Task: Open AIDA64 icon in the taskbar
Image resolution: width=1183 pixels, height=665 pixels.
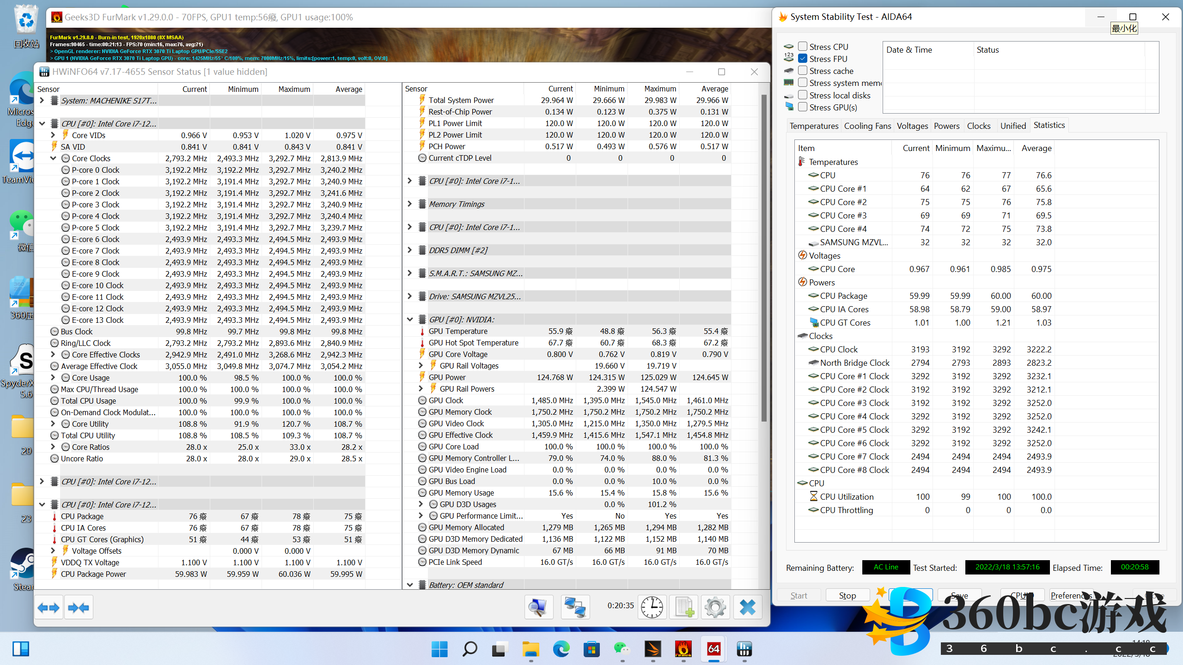Action: (x=713, y=649)
